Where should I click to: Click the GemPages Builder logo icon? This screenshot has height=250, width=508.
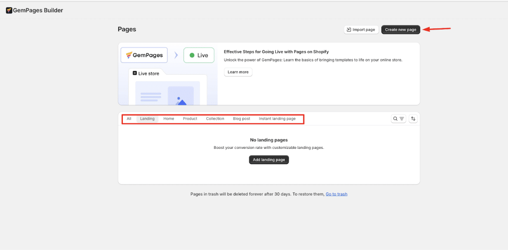tap(9, 10)
